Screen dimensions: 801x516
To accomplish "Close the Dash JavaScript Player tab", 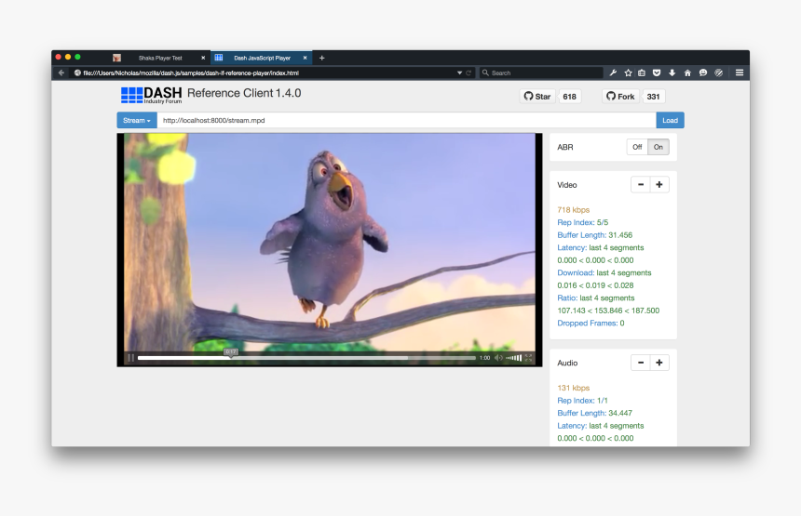I will pyautogui.click(x=305, y=59).
